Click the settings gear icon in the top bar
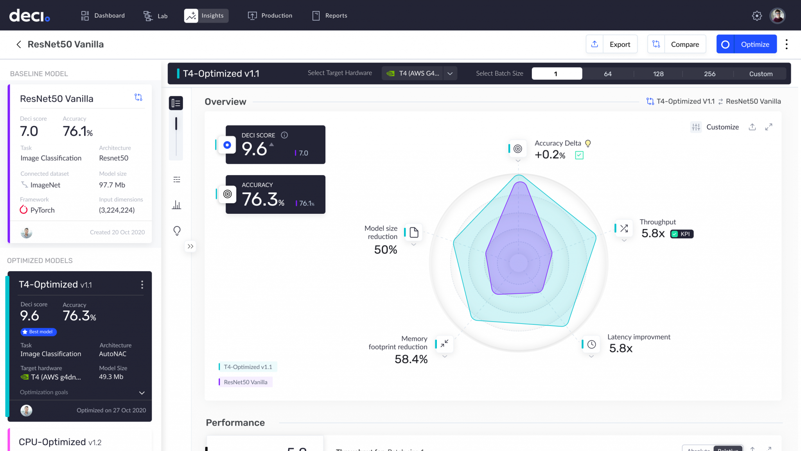801x451 pixels. pos(757,16)
